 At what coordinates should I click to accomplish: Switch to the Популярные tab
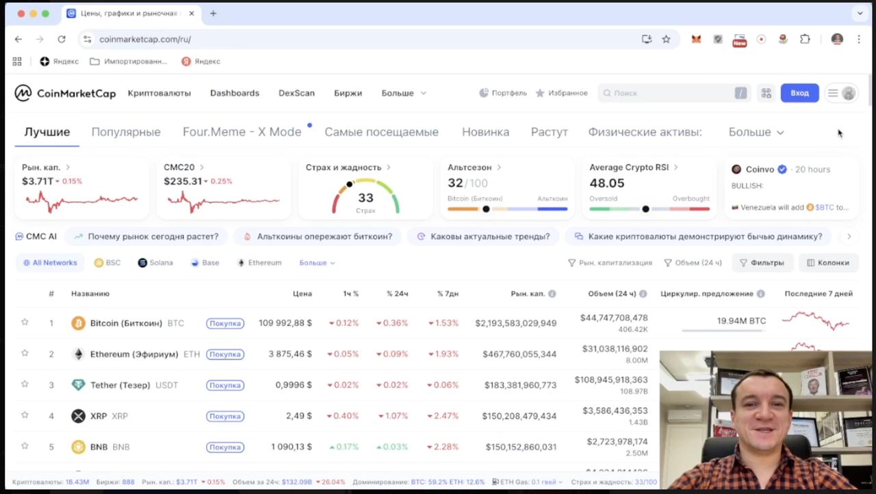(x=126, y=132)
